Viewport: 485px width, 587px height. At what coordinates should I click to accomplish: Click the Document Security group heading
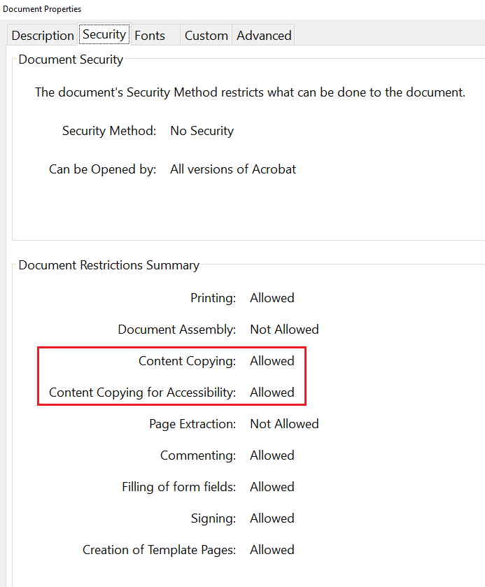point(70,59)
